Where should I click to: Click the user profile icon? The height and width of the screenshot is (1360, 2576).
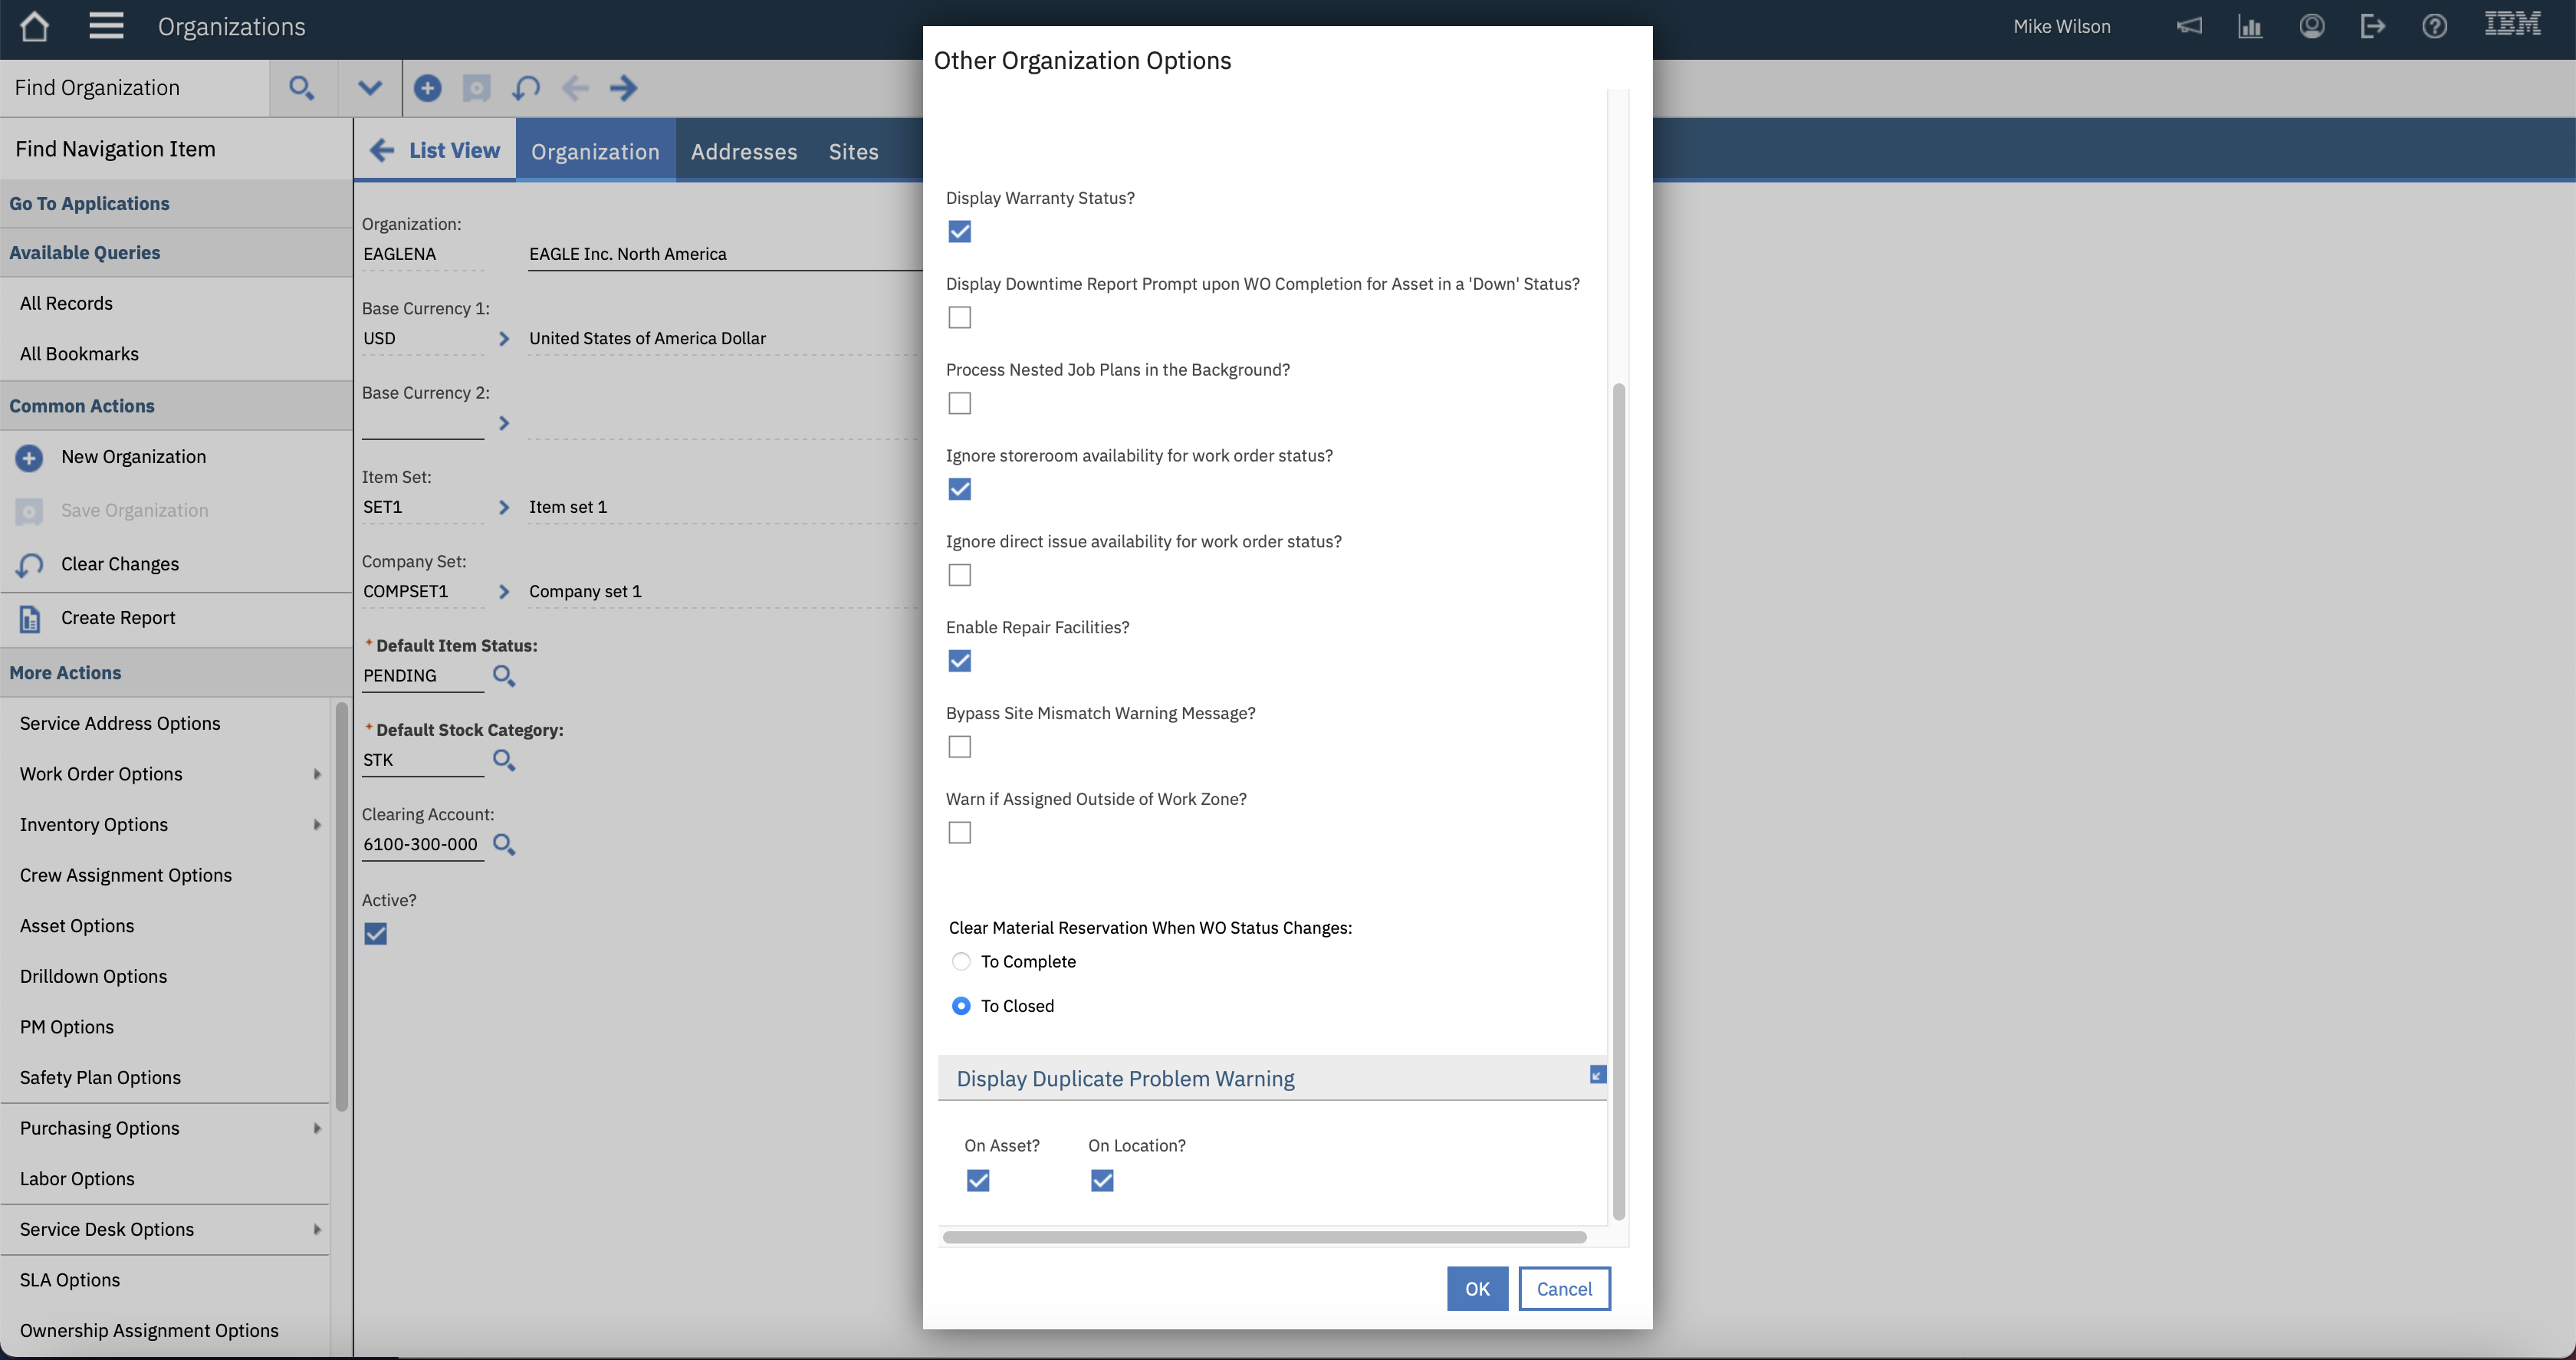[2312, 27]
